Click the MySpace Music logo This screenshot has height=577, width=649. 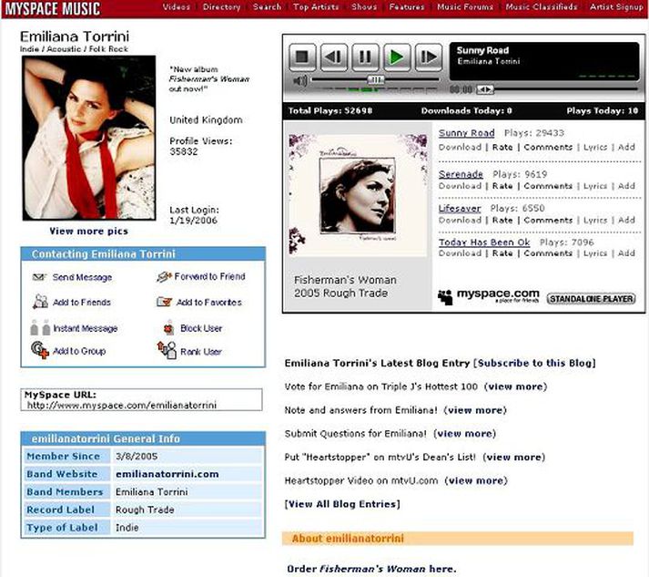coord(53,9)
